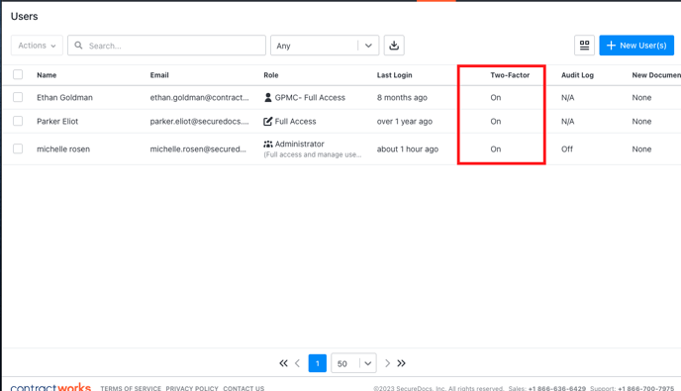The height and width of the screenshot is (391, 681).
Task: Open the Any role filter dropdown
Action: point(325,46)
